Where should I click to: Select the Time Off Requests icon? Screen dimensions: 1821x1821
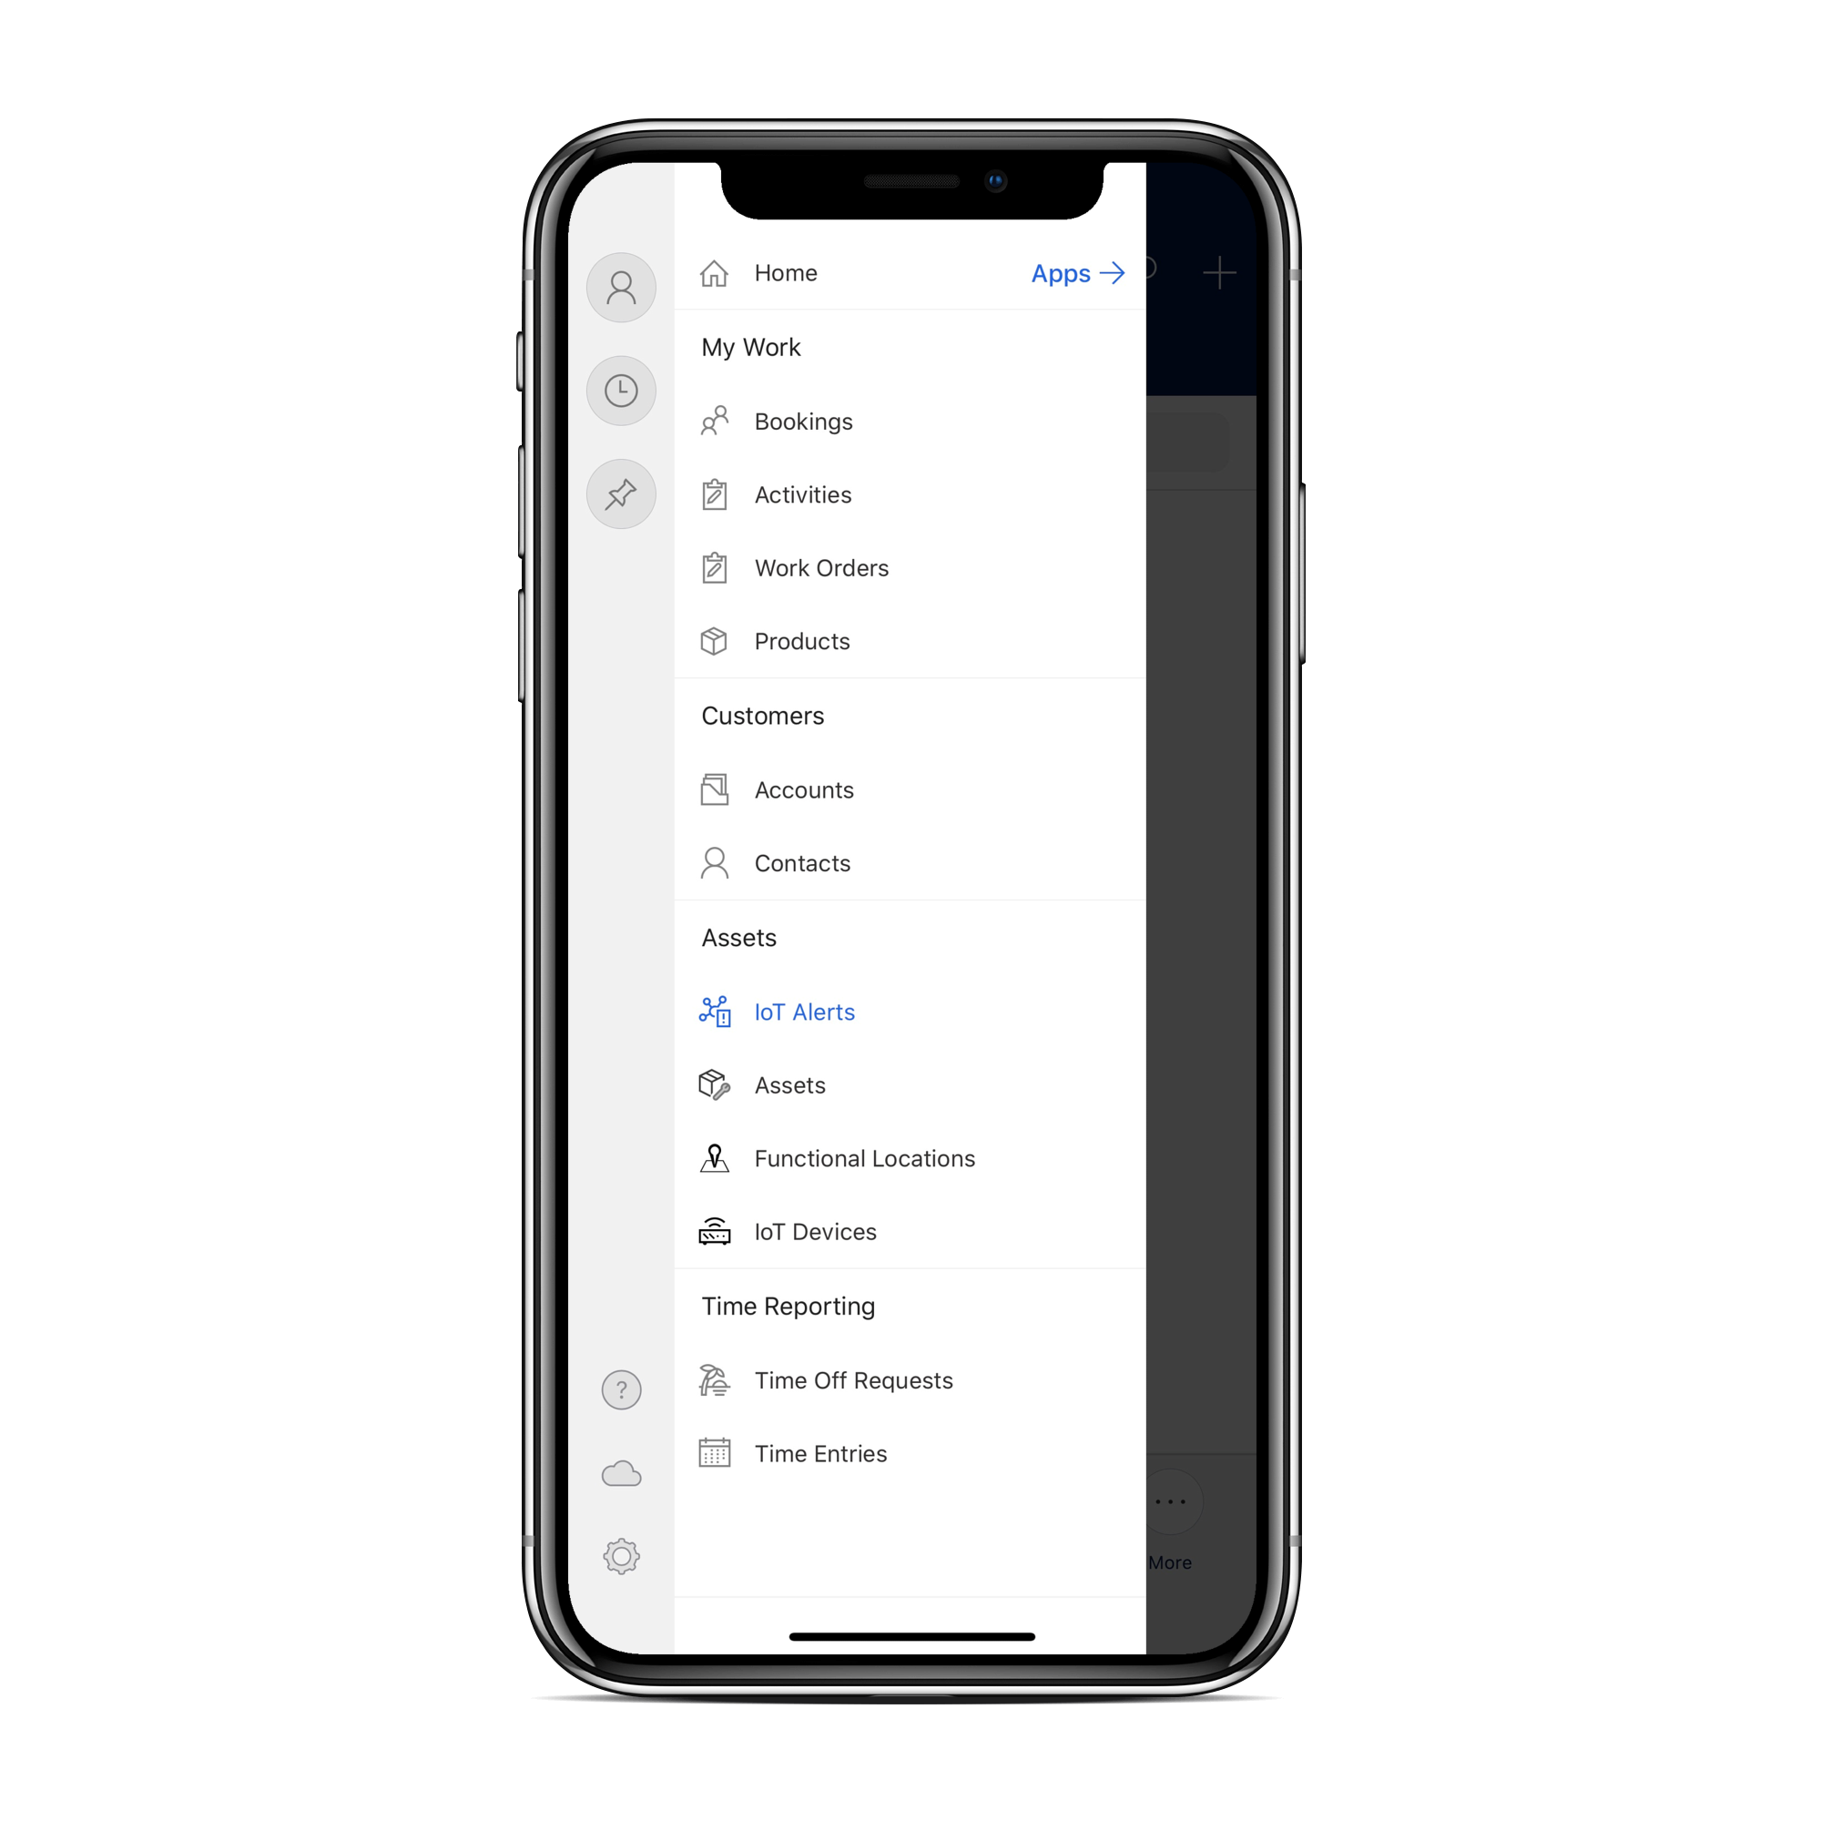[714, 1380]
